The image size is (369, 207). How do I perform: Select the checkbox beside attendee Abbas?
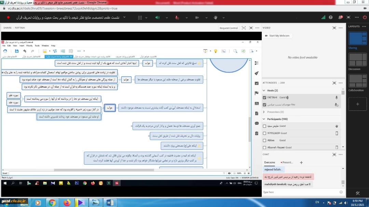264,140
